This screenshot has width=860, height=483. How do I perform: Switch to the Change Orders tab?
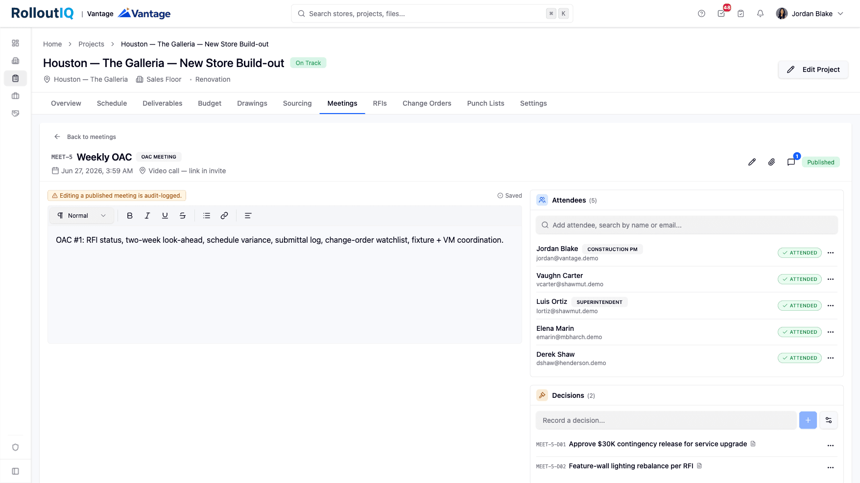(x=427, y=103)
